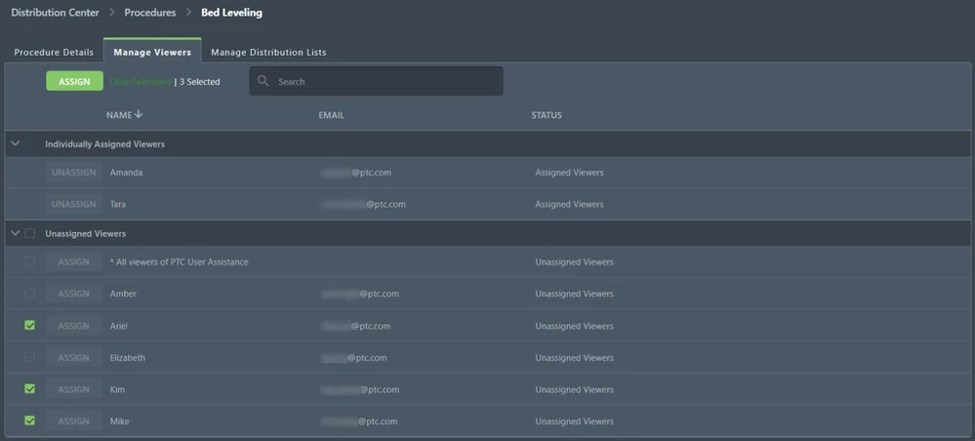Open the Procedure Details tab
Viewport: 975px width, 441px height.
click(54, 53)
